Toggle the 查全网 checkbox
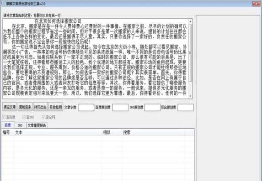262x181 pixels. (x=48, y=117)
